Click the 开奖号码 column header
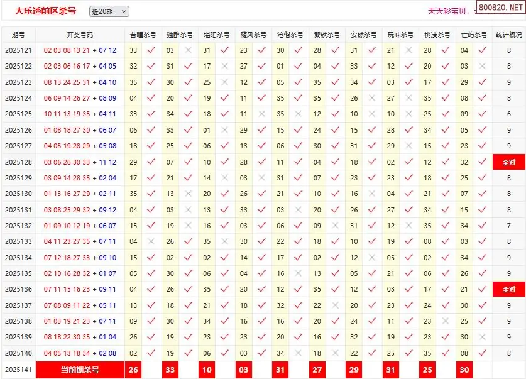The height and width of the screenshot is (379, 526). coord(80,35)
